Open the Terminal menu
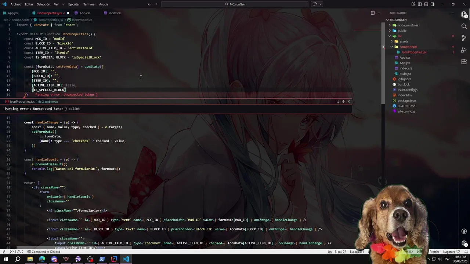This screenshot has height=264, width=470. click(x=89, y=4)
